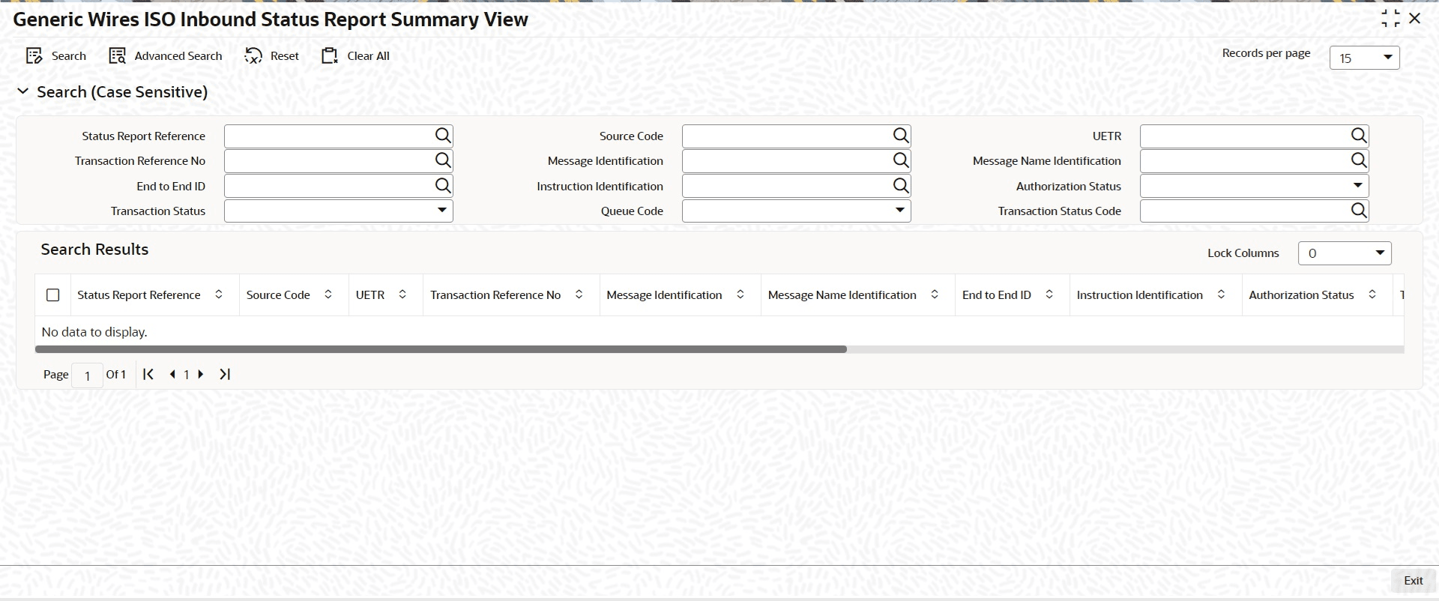Open lookup for Transaction Status Code
This screenshot has width=1439, height=601.
[x=1359, y=211]
